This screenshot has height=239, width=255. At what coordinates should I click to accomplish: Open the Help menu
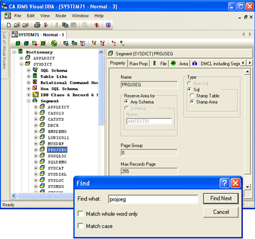[99, 16]
